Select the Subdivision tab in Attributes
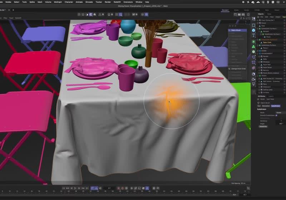This screenshot has width=286, height=200. [x=276, y=106]
